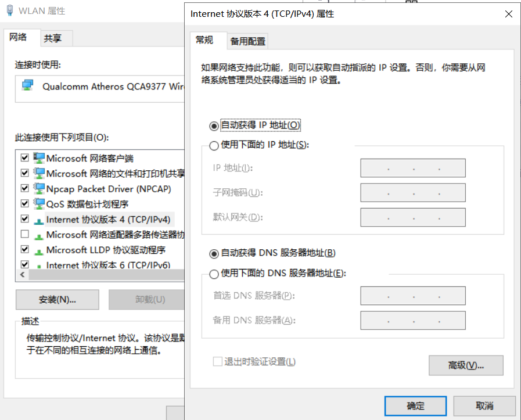This screenshot has width=521, height=420.
Task: Open 高级(V)... settings
Action: coord(466,365)
